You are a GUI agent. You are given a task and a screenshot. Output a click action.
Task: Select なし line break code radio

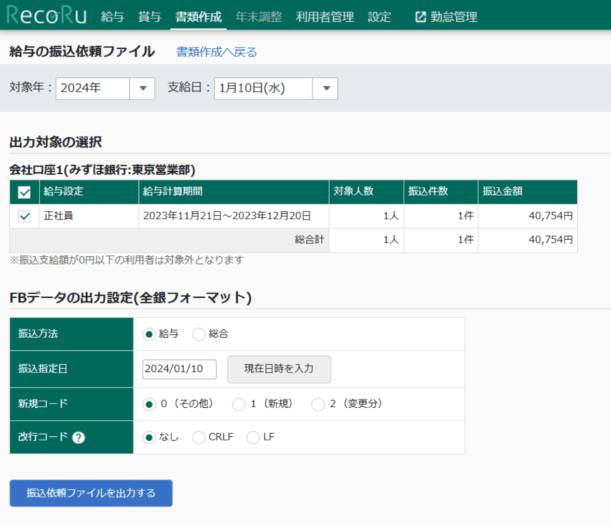(x=149, y=437)
